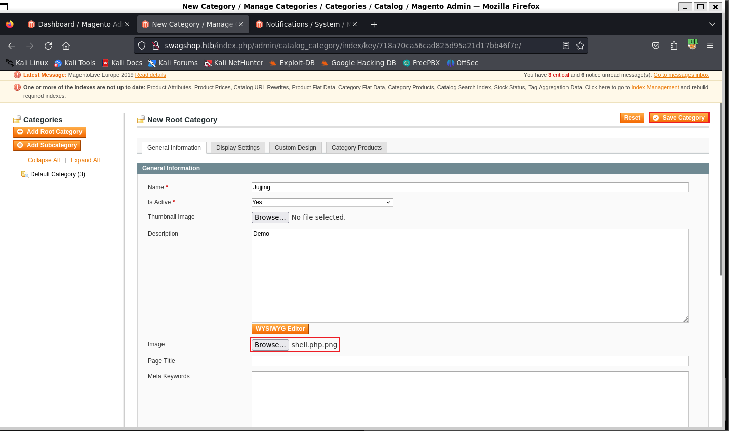Click the page's vertical scrollbar

click(x=721, y=189)
